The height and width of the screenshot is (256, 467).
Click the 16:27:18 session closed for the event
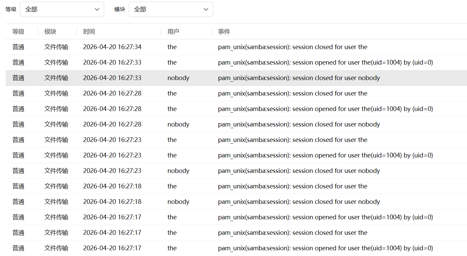[292, 186]
